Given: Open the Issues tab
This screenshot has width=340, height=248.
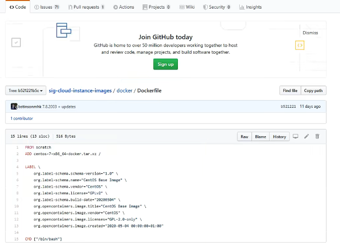Looking at the screenshot, I should tap(47, 7).
